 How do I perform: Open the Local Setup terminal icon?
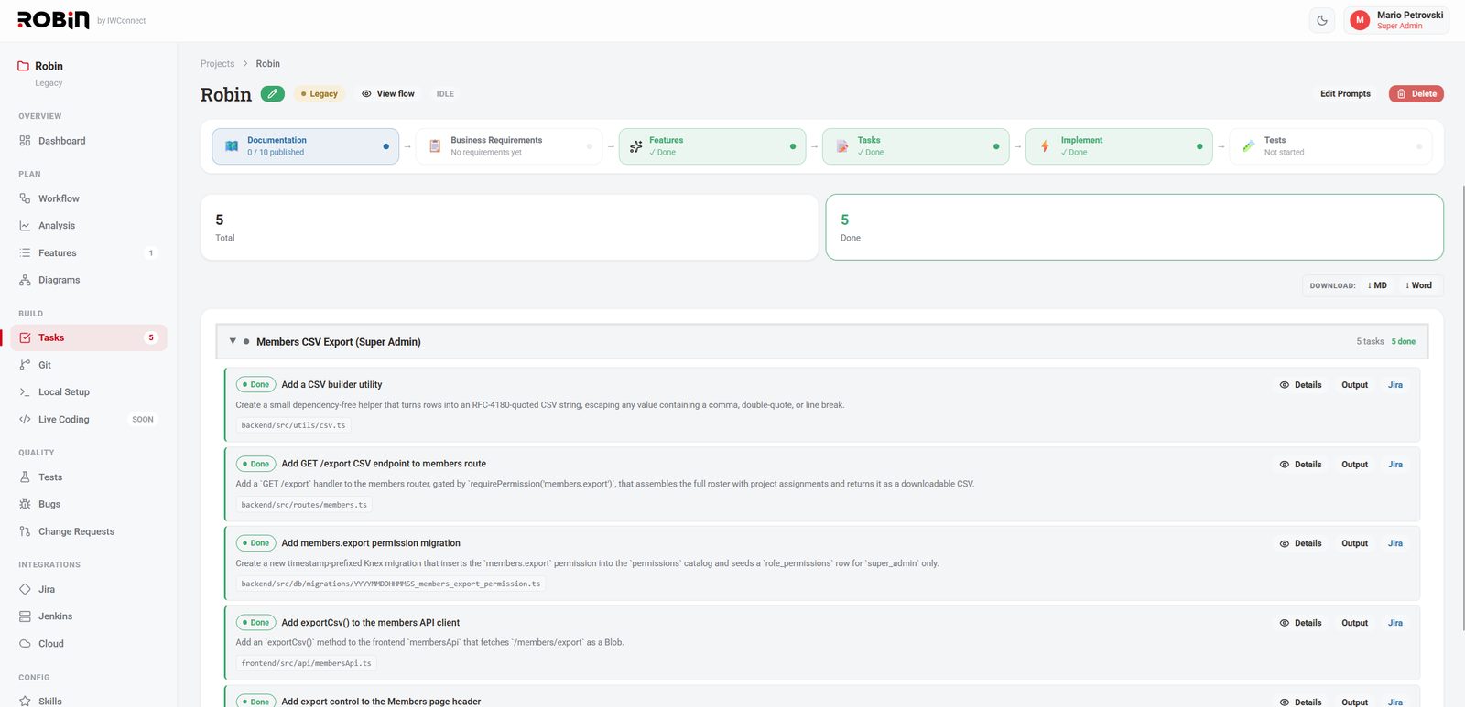(x=25, y=392)
